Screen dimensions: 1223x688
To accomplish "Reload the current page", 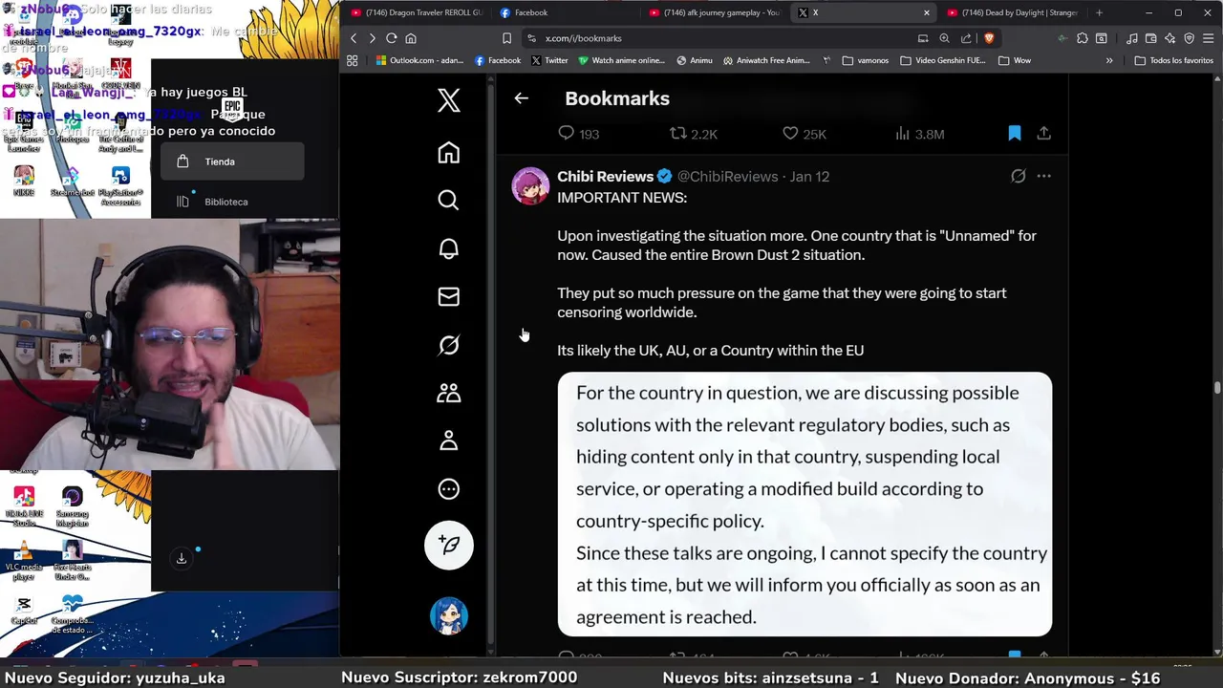I will [392, 38].
